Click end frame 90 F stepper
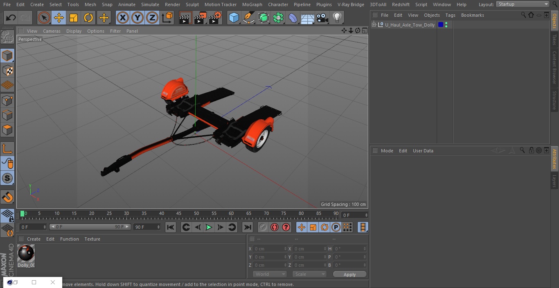The height and width of the screenshot is (288, 559). [x=158, y=227]
